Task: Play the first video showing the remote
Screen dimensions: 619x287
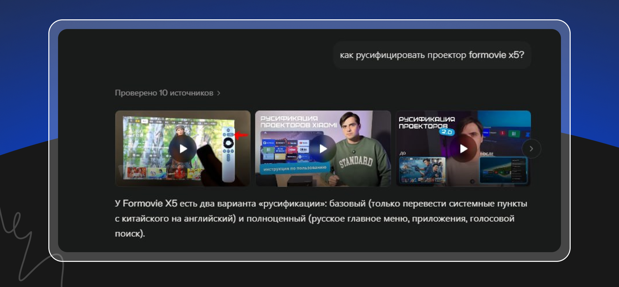Action: 183,149
